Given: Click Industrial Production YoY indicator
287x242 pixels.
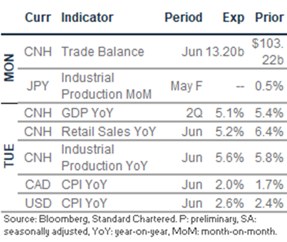Looking at the screenshot, I should click(x=104, y=158).
